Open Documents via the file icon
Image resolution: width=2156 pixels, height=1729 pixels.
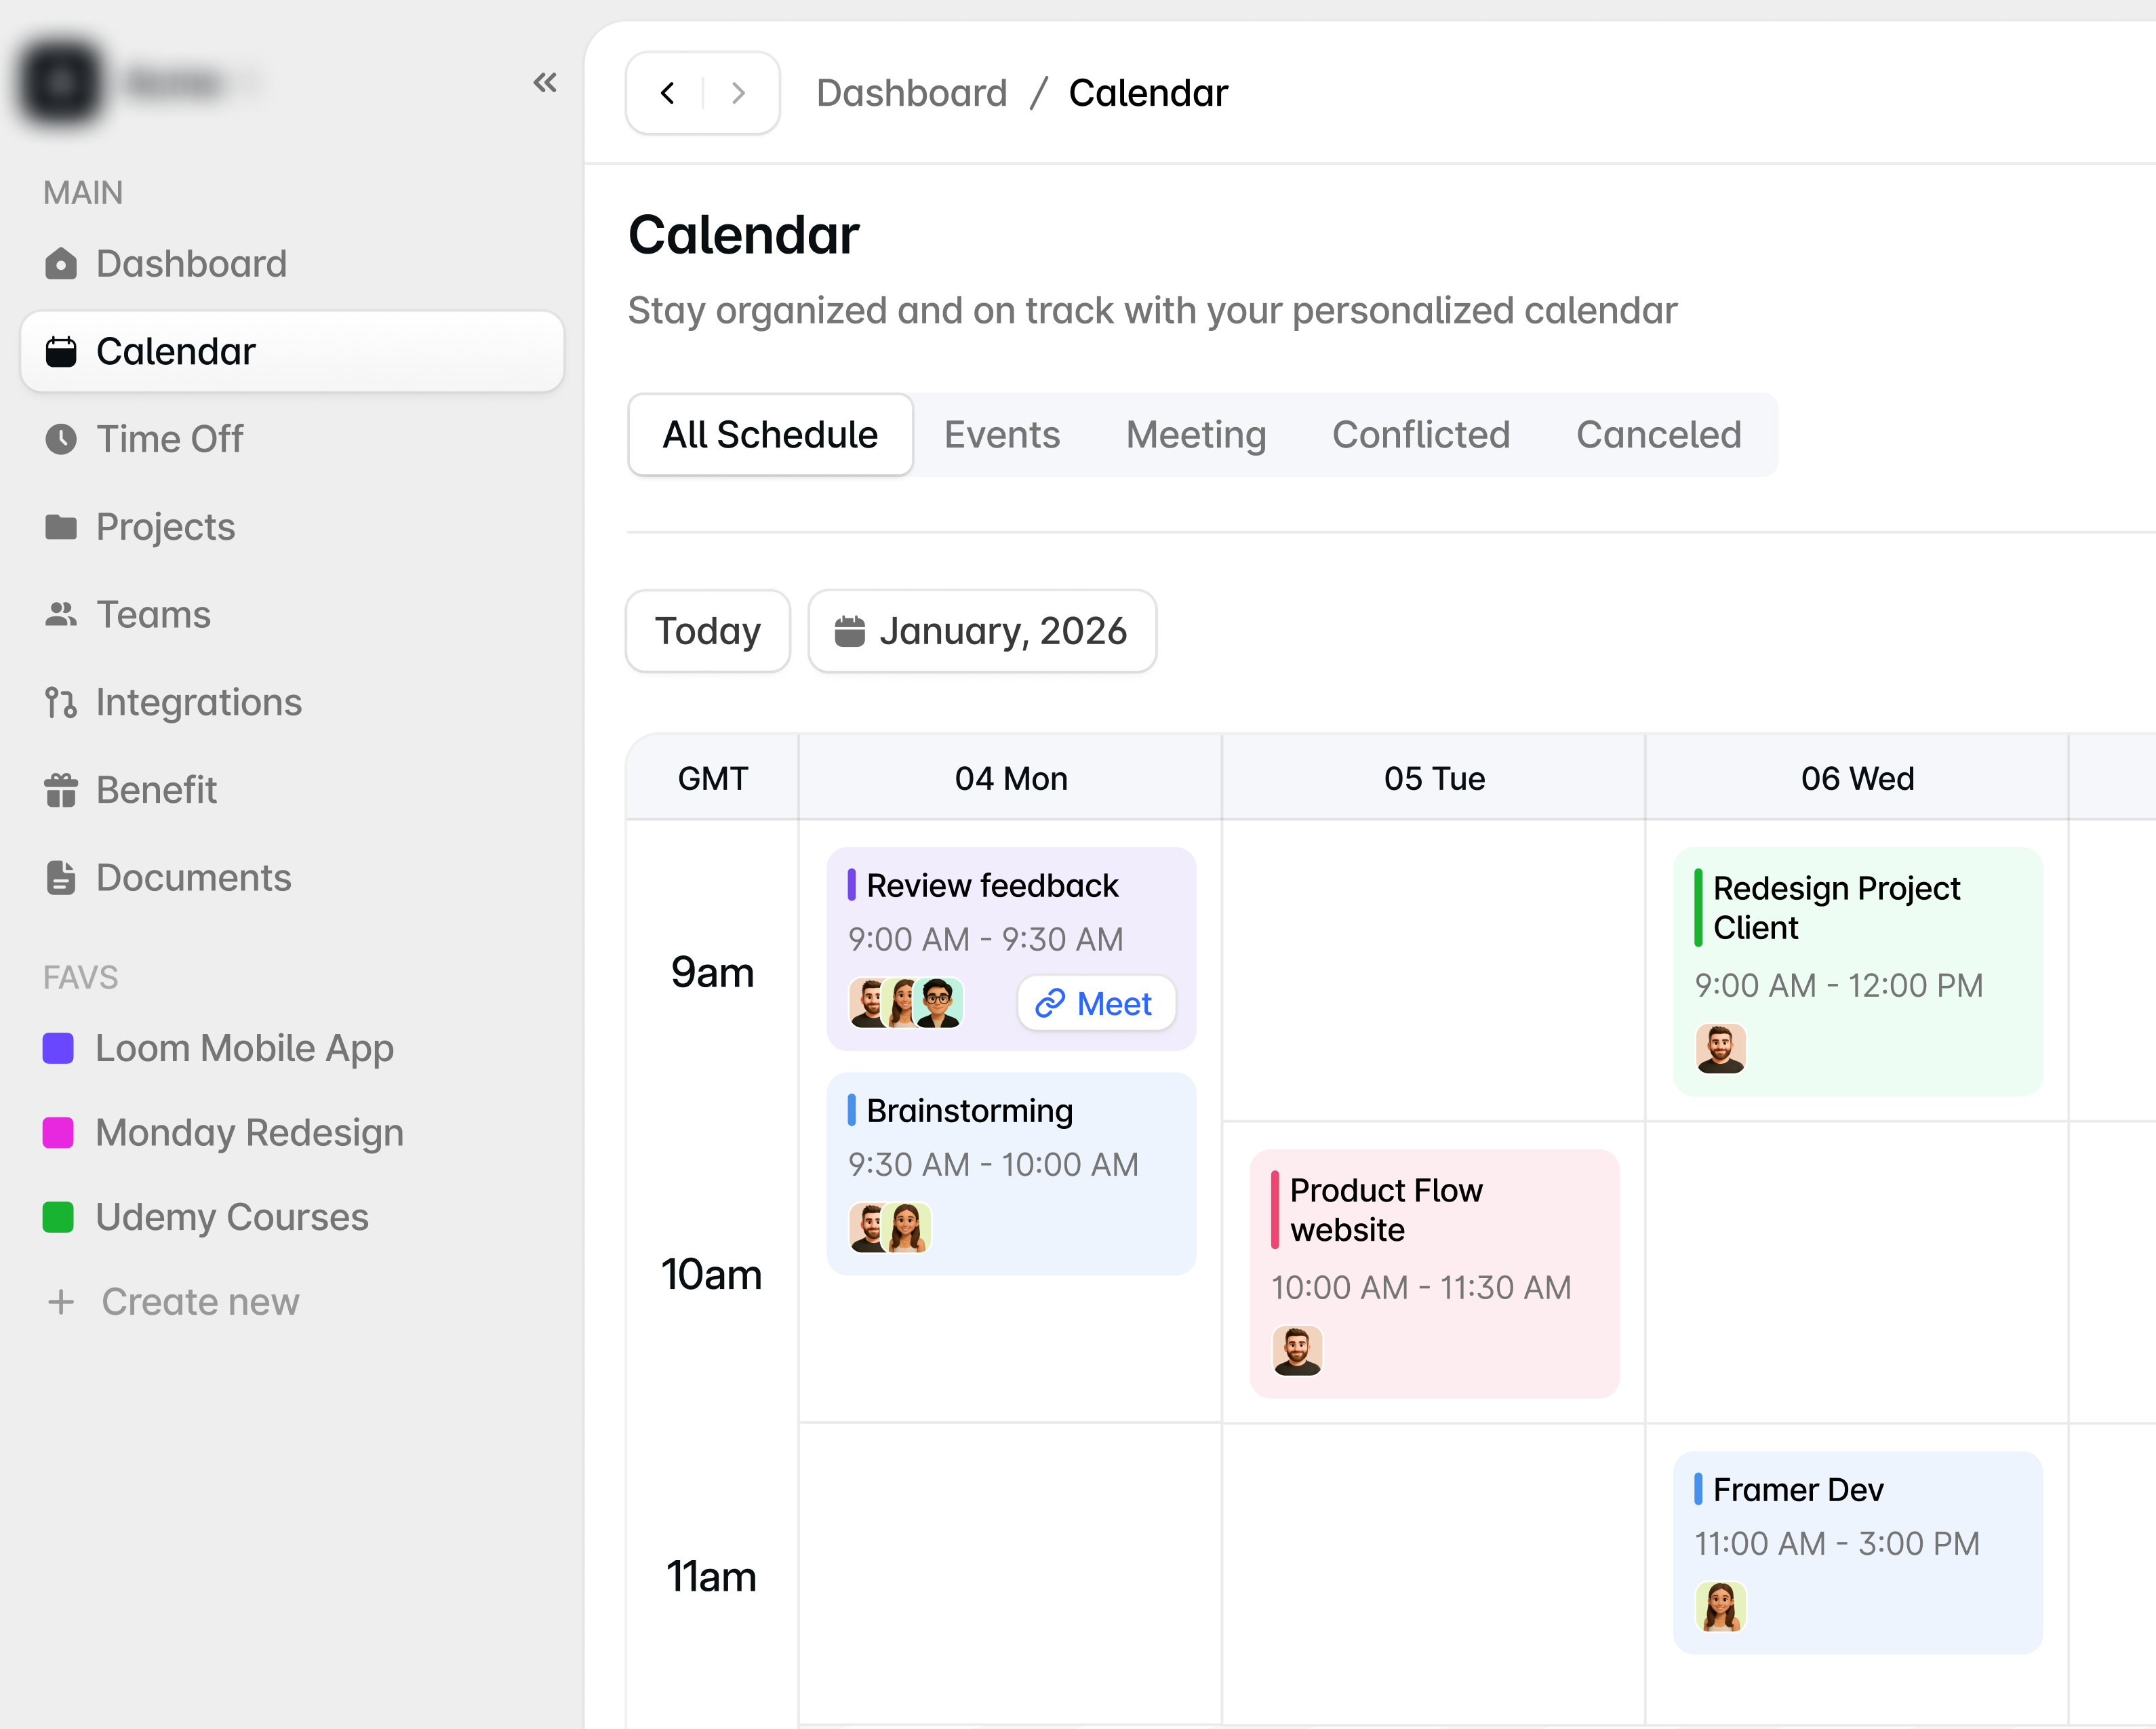point(61,877)
